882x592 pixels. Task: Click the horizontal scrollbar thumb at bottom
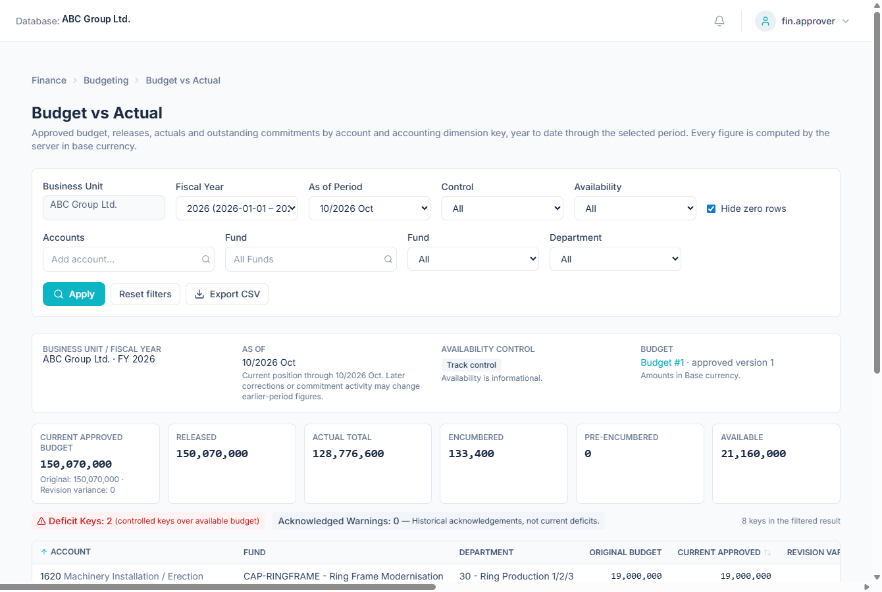pyautogui.click(x=218, y=587)
